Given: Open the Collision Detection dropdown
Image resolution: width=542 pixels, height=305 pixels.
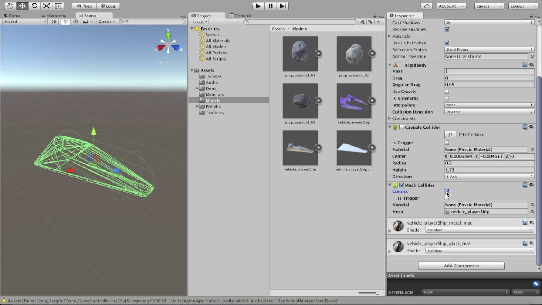Looking at the screenshot, I should click(x=489, y=111).
